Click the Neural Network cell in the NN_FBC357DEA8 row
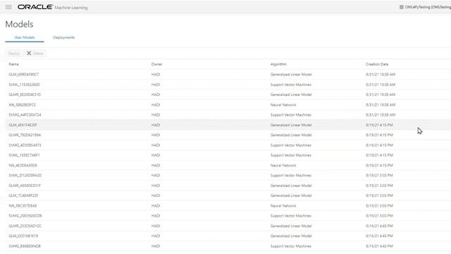 tap(283, 205)
